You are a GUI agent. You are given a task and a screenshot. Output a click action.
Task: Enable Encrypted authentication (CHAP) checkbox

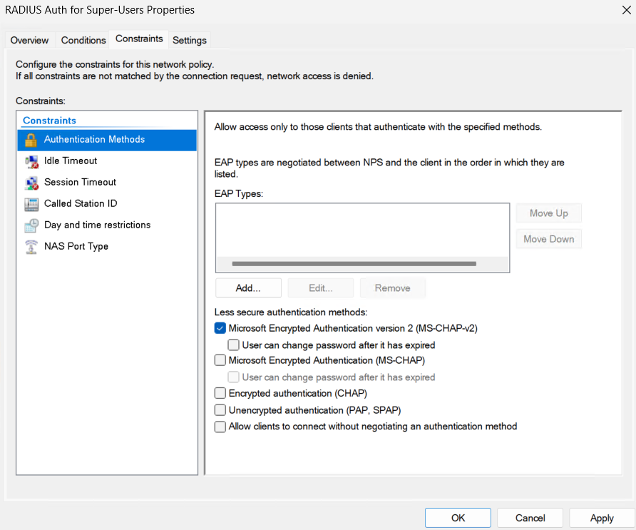[x=220, y=393]
